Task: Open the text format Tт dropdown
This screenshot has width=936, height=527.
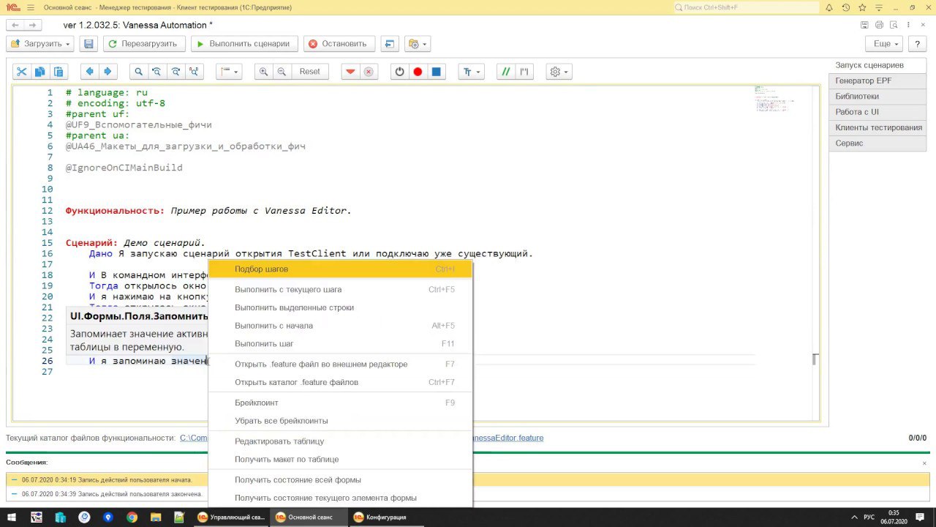Action: 472,72
